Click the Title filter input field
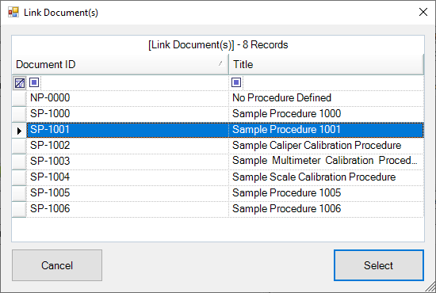This screenshot has height=293, width=436. point(333,83)
